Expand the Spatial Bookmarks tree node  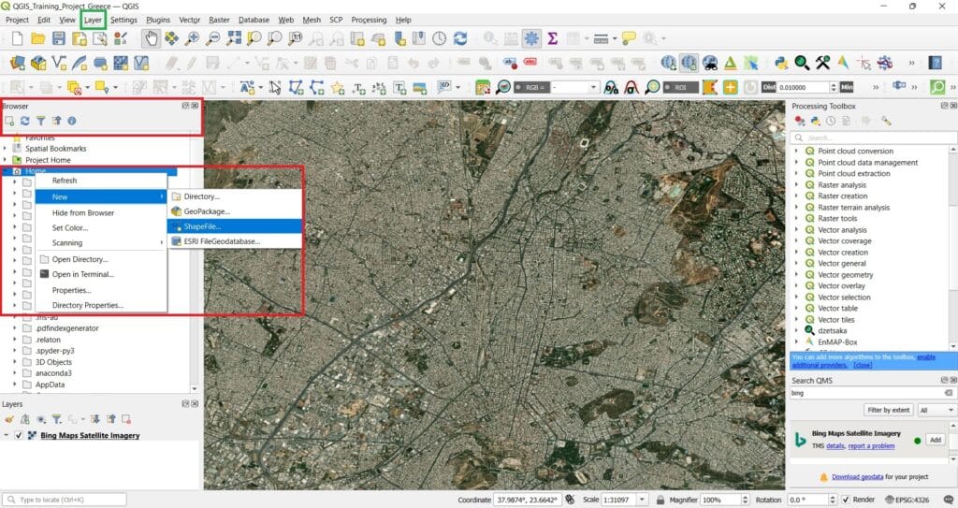tap(6, 149)
